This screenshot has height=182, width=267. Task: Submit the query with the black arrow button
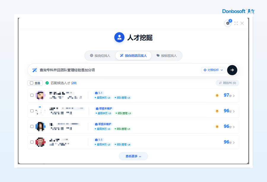click(232, 70)
